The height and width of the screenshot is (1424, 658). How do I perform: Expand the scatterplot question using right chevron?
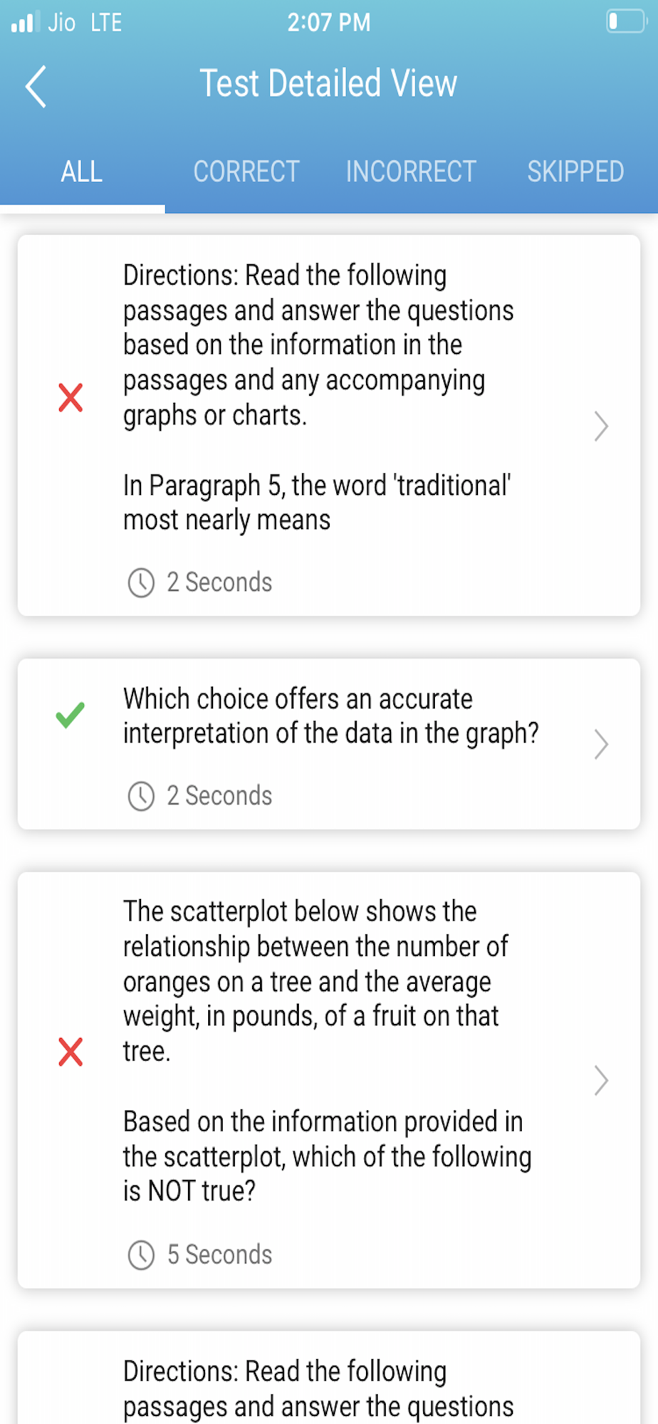[601, 1080]
